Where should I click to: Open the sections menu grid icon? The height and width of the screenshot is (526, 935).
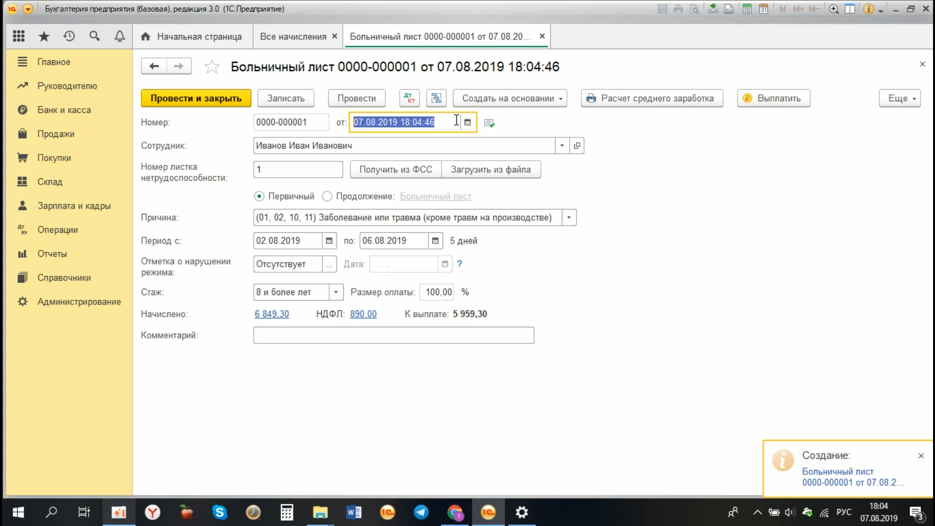click(19, 36)
